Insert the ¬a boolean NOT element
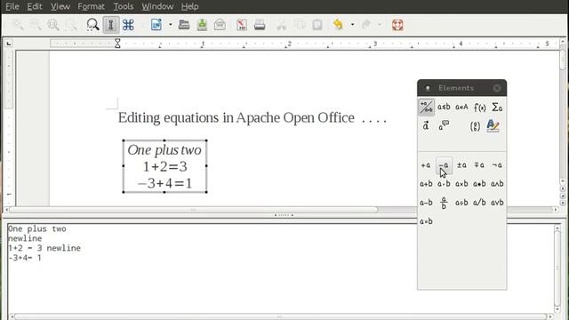This screenshot has height=320, width=569. point(497,165)
